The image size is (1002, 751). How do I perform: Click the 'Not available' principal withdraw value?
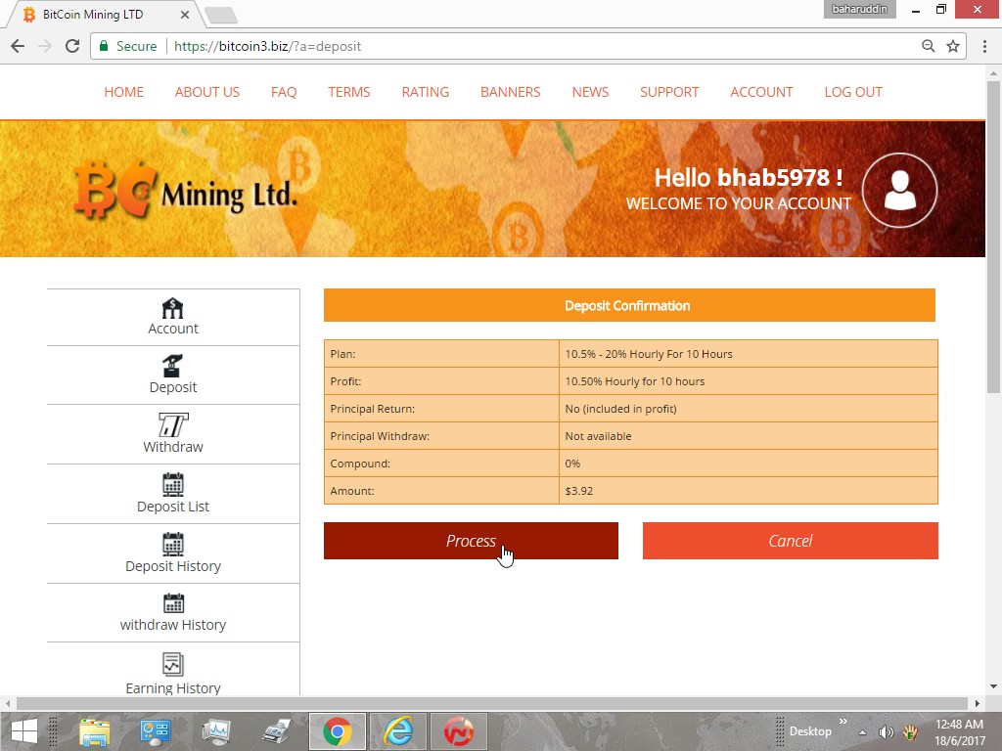598,436
